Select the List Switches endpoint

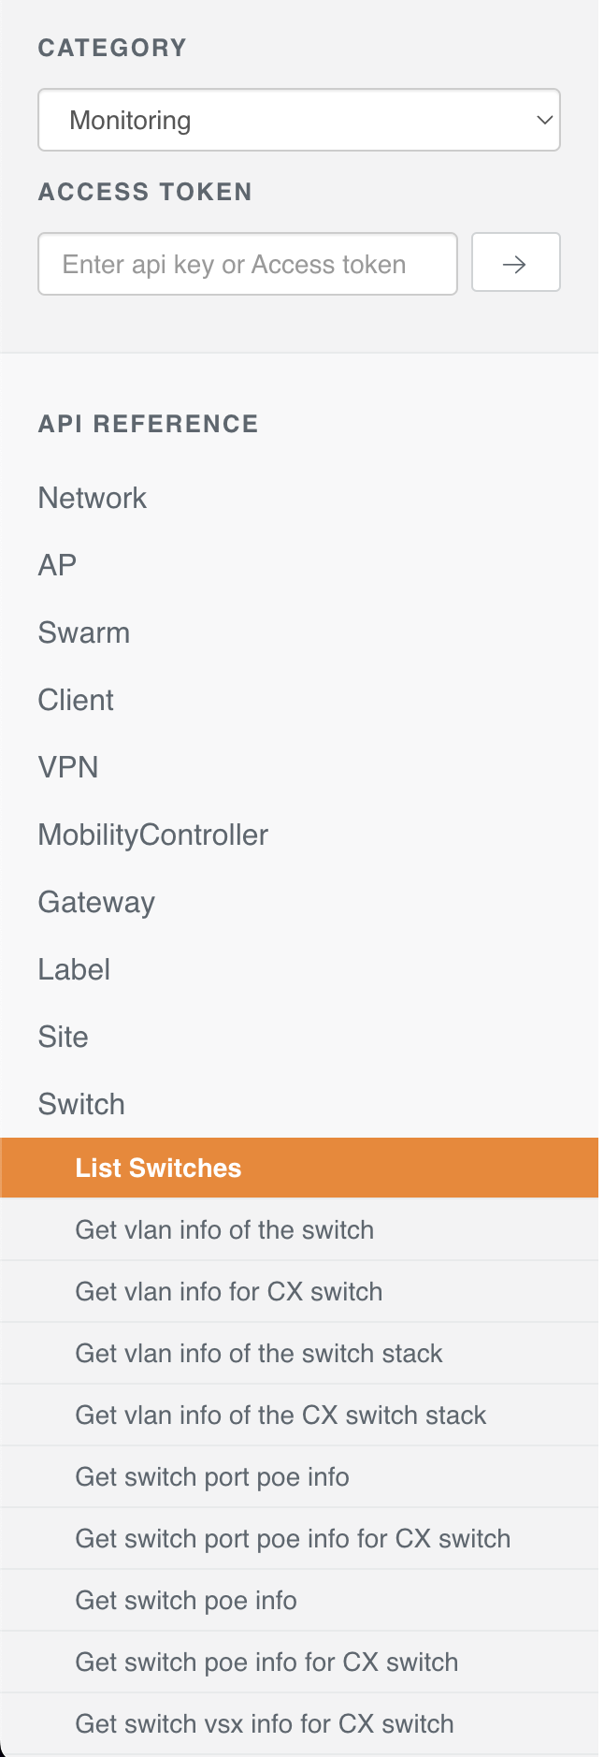coord(159,1168)
